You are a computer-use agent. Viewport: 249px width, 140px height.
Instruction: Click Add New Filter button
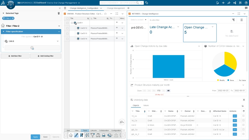(x=15, y=56)
